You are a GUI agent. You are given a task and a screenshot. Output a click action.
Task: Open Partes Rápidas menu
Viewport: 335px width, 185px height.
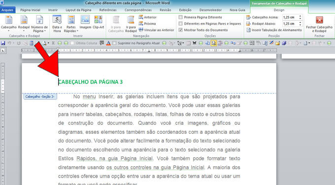(71, 24)
